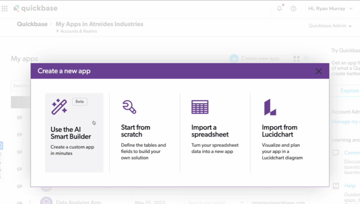360x204 pixels.
Task: Go to Quickbase in the breadcrumb
Action: click(33, 24)
